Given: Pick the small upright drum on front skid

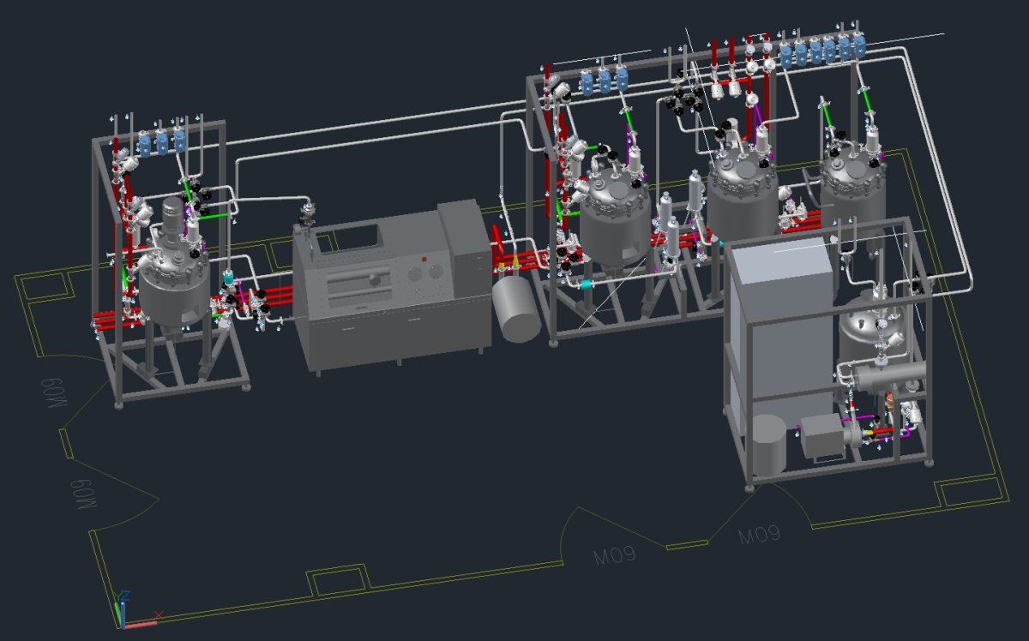Looking at the screenshot, I should [x=769, y=445].
